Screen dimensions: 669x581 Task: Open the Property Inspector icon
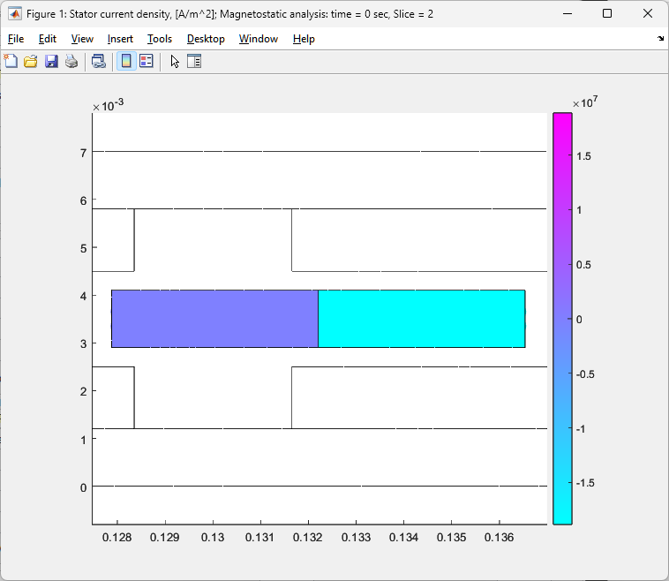[x=194, y=62]
